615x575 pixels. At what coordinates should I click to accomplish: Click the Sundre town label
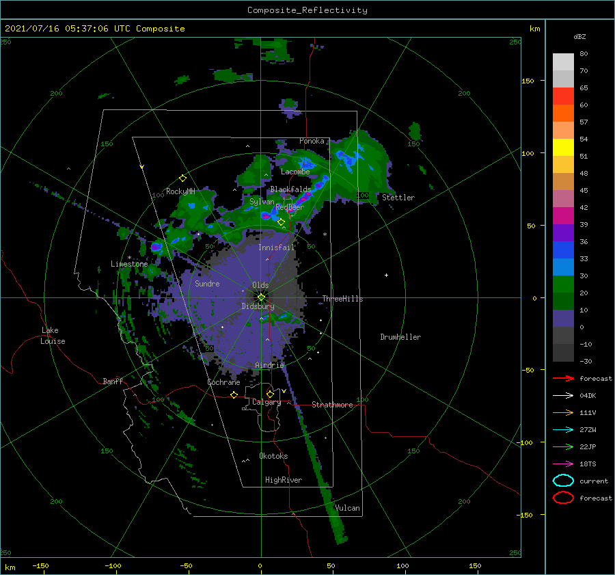(207, 283)
